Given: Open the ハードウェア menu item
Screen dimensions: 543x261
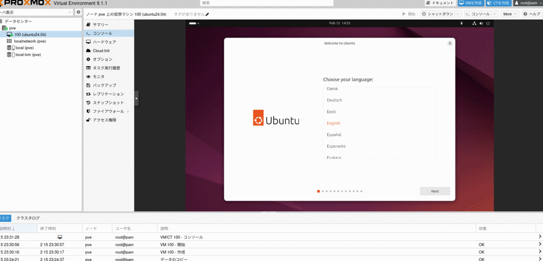Looking at the screenshot, I should click(x=104, y=41).
